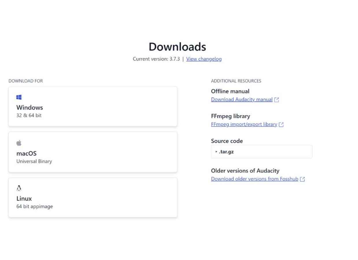Click external-link icon beside FFmpeg library link
This screenshot has height=260, width=358.
(281, 125)
